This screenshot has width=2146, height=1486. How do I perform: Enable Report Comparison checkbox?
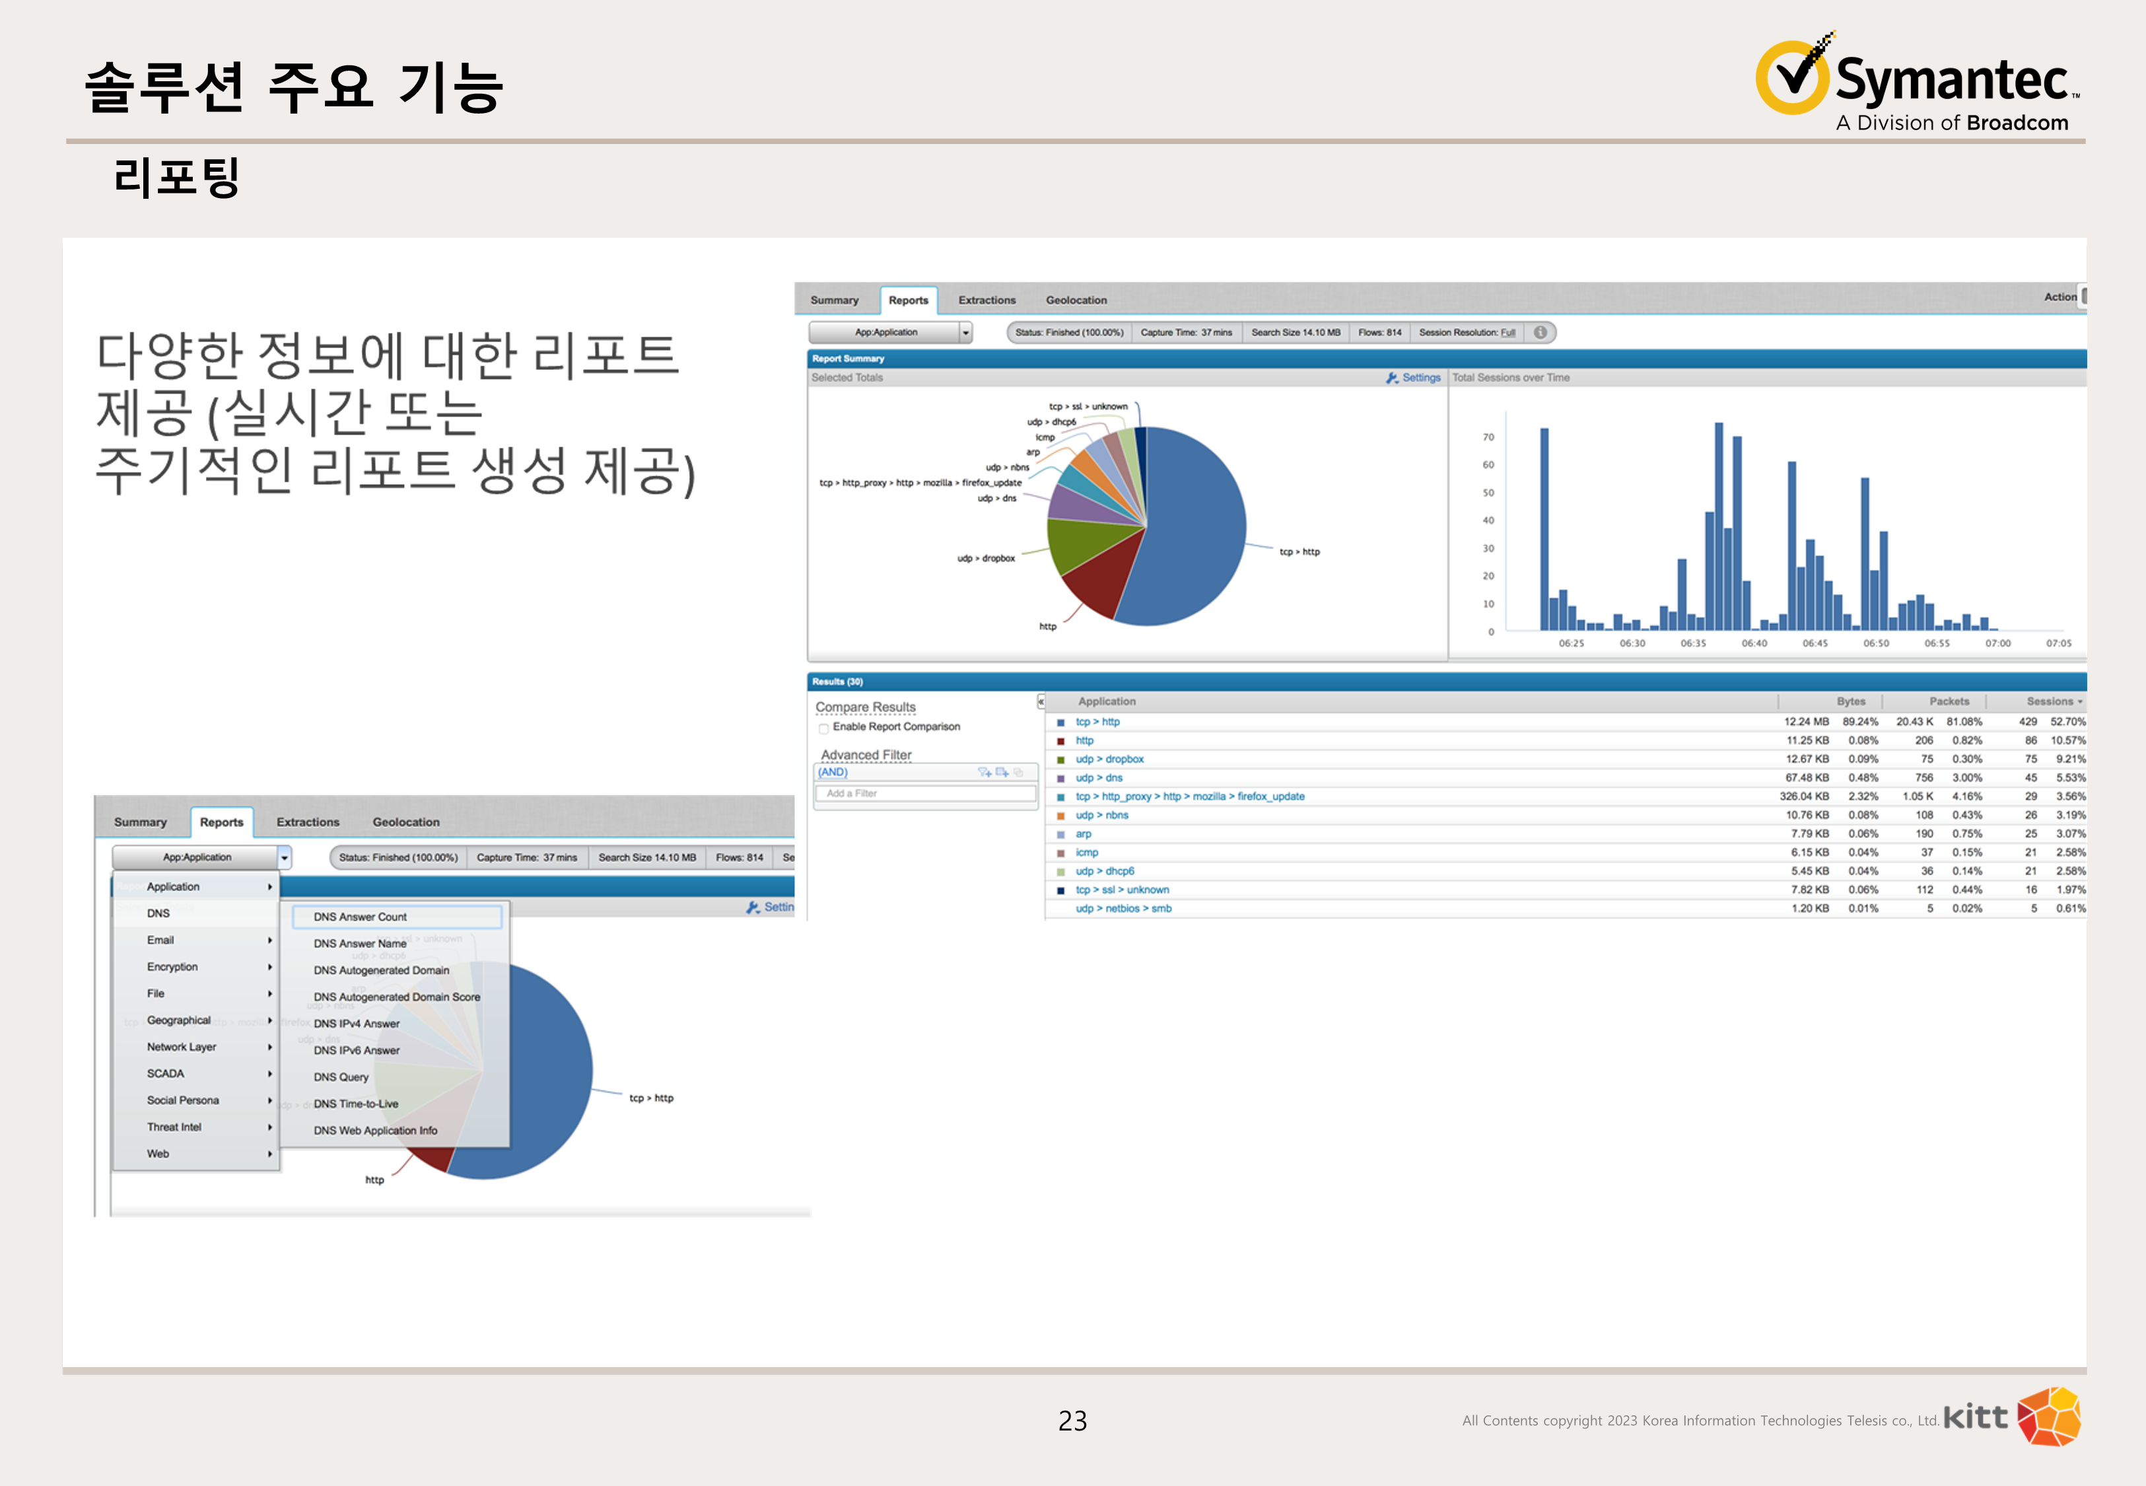(823, 728)
